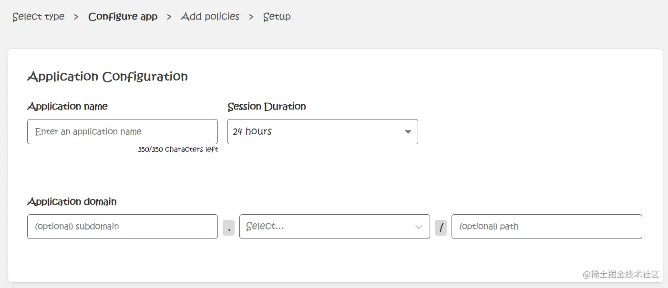The image size is (668, 288).
Task: Click the optional path input field
Action: pos(546,227)
